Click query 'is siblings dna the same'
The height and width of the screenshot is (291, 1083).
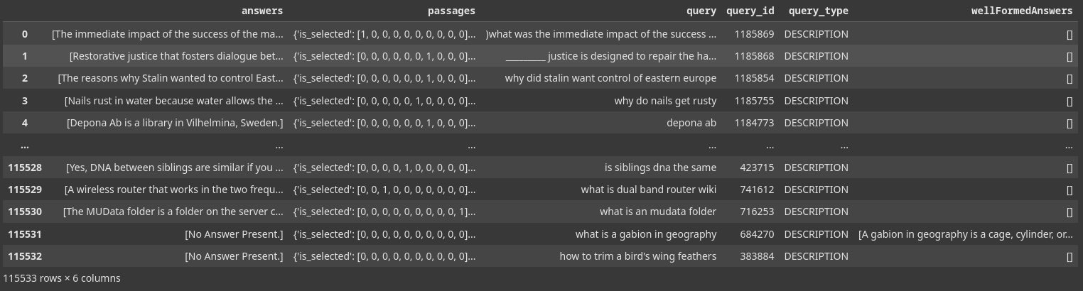pos(660,168)
